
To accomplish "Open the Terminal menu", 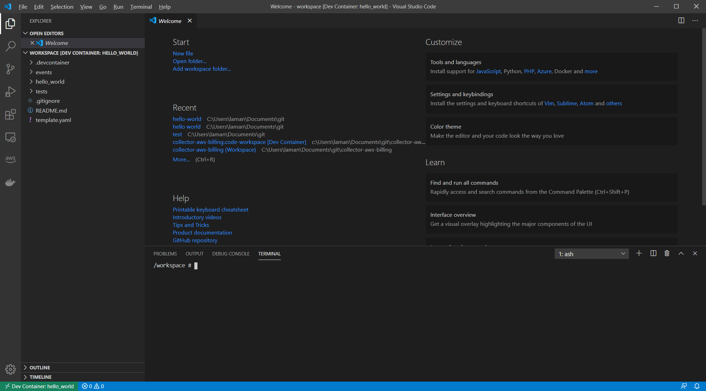I will (x=141, y=7).
